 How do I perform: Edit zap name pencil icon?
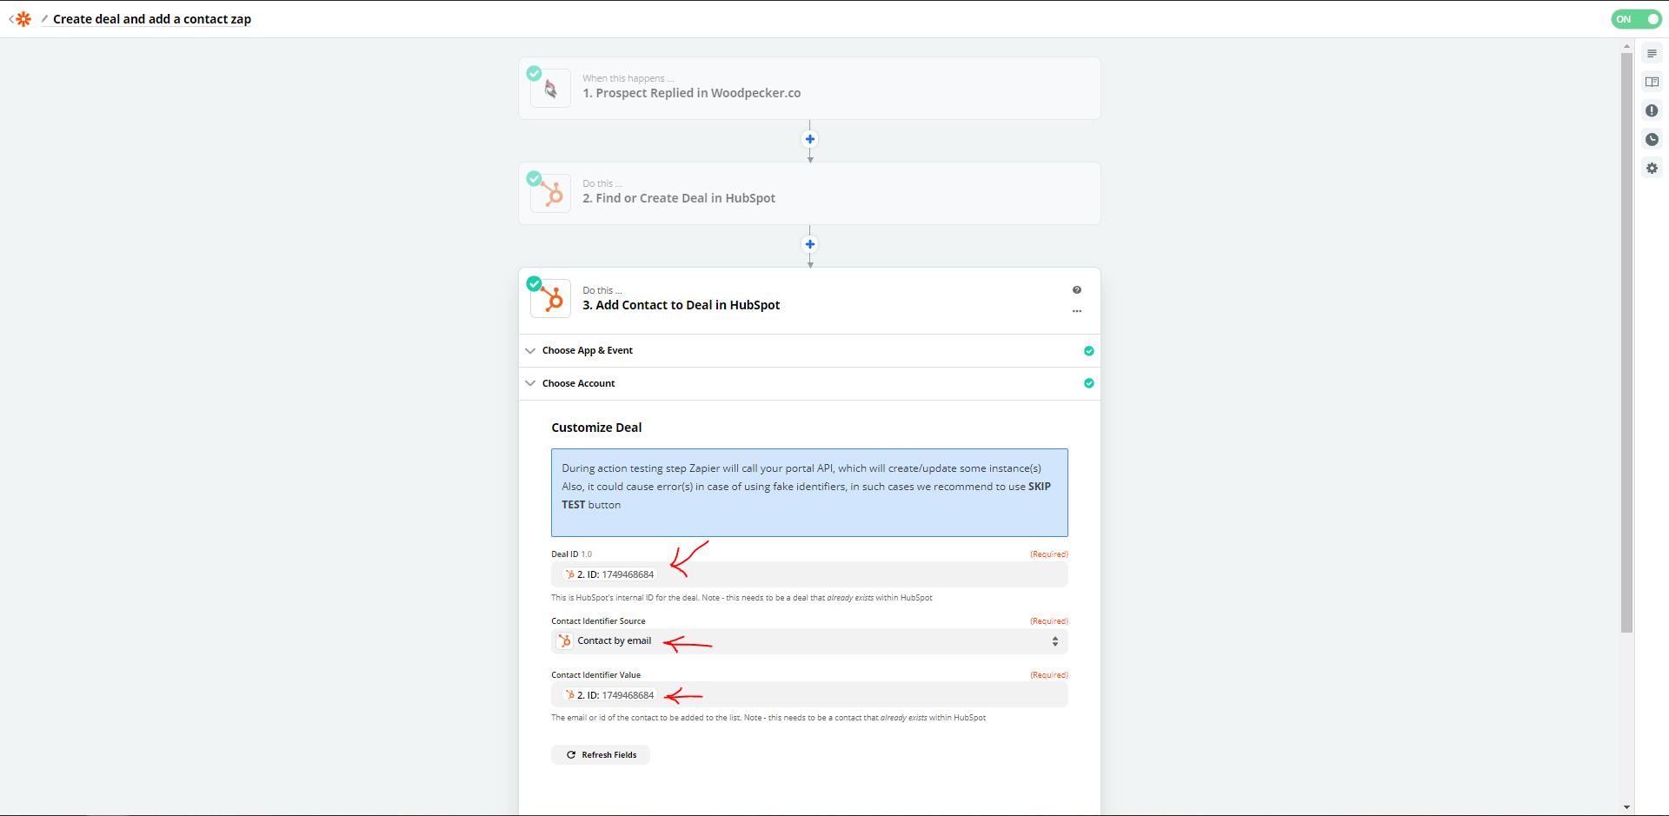tap(44, 18)
